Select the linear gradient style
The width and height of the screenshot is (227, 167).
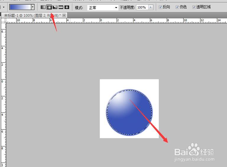tap(43, 7)
